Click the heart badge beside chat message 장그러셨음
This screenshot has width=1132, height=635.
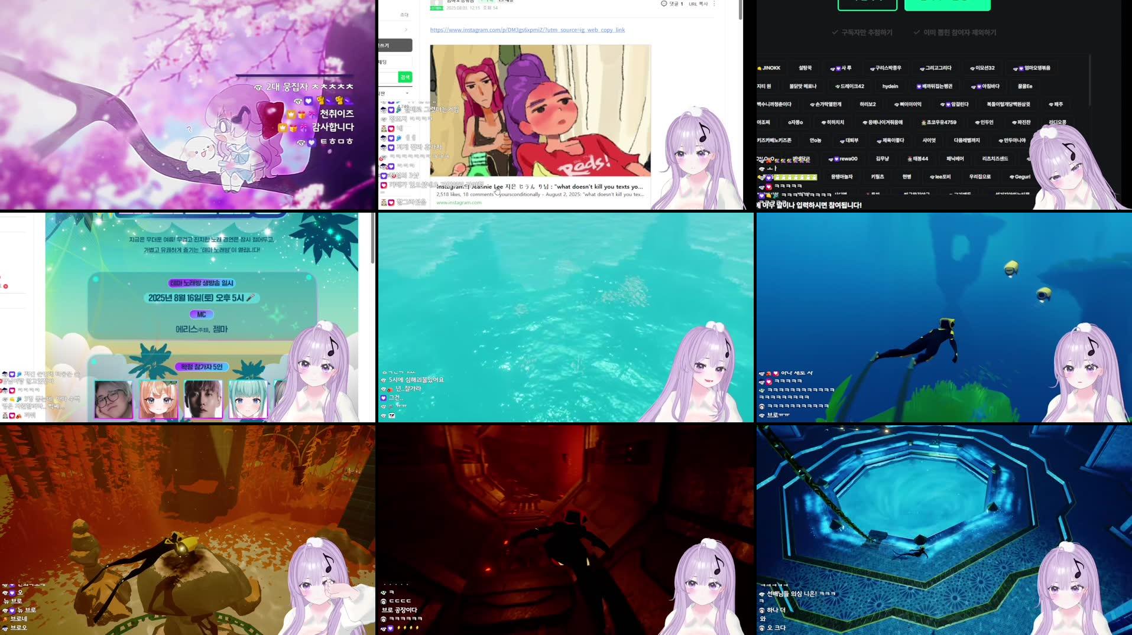coord(391,203)
